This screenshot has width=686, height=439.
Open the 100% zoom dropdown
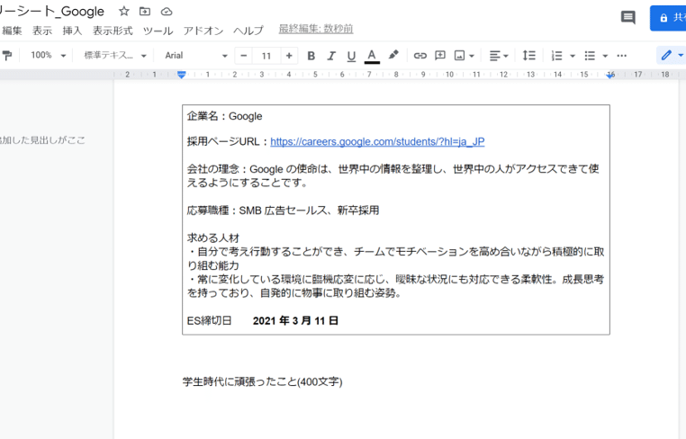(x=48, y=56)
